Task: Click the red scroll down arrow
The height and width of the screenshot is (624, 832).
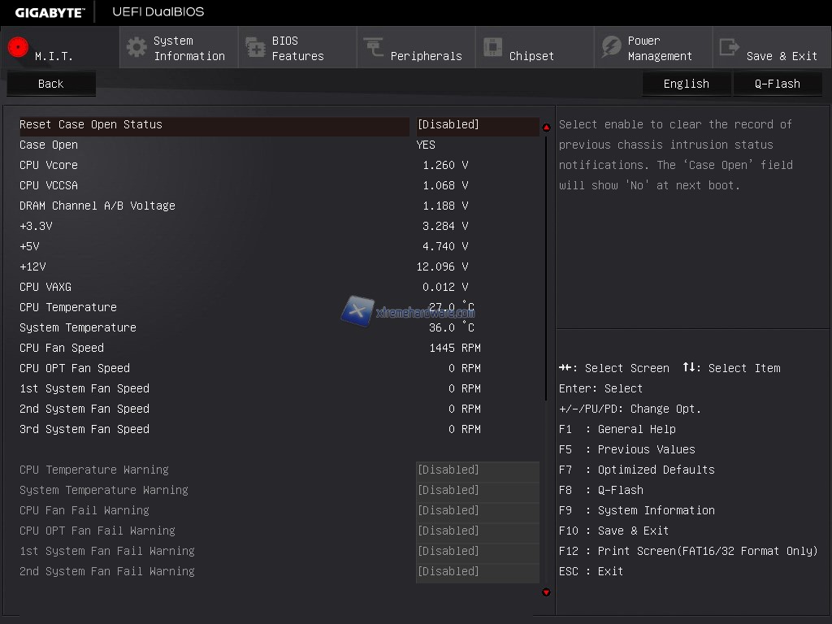Action: [546, 592]
